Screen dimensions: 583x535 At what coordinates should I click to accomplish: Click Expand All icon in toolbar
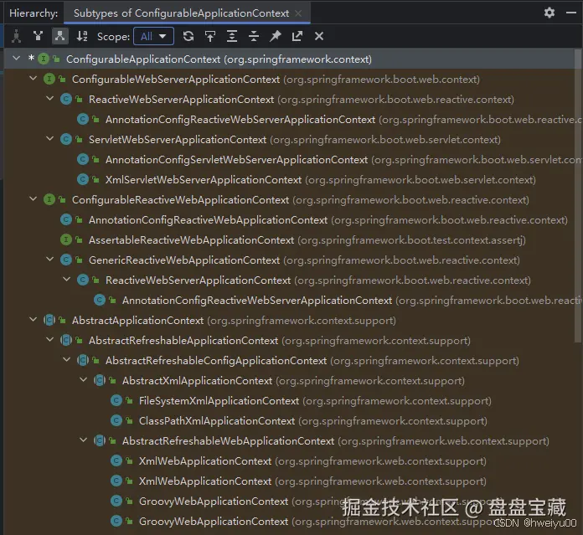coord(232,36)
